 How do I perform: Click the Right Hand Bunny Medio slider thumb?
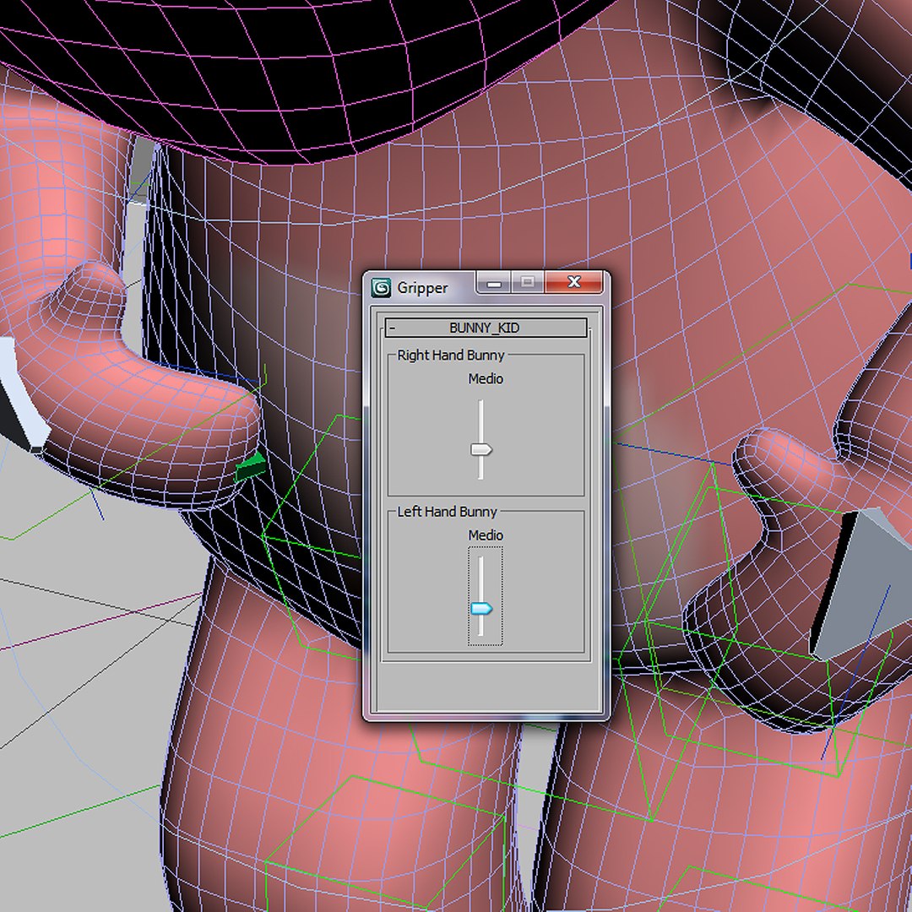point(481,449)
